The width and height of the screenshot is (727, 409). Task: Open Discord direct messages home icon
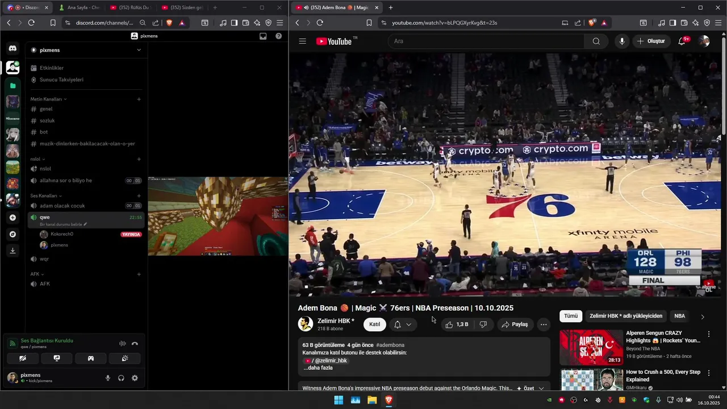12,49
